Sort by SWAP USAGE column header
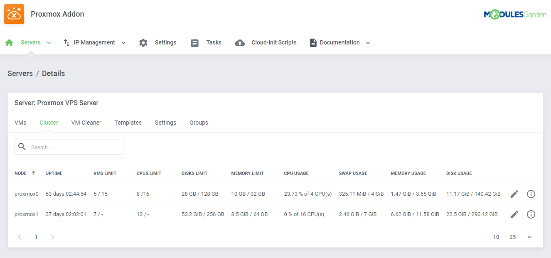Image resolution: width=551 pixels, height=258 pixels. (x=353, y=173)
